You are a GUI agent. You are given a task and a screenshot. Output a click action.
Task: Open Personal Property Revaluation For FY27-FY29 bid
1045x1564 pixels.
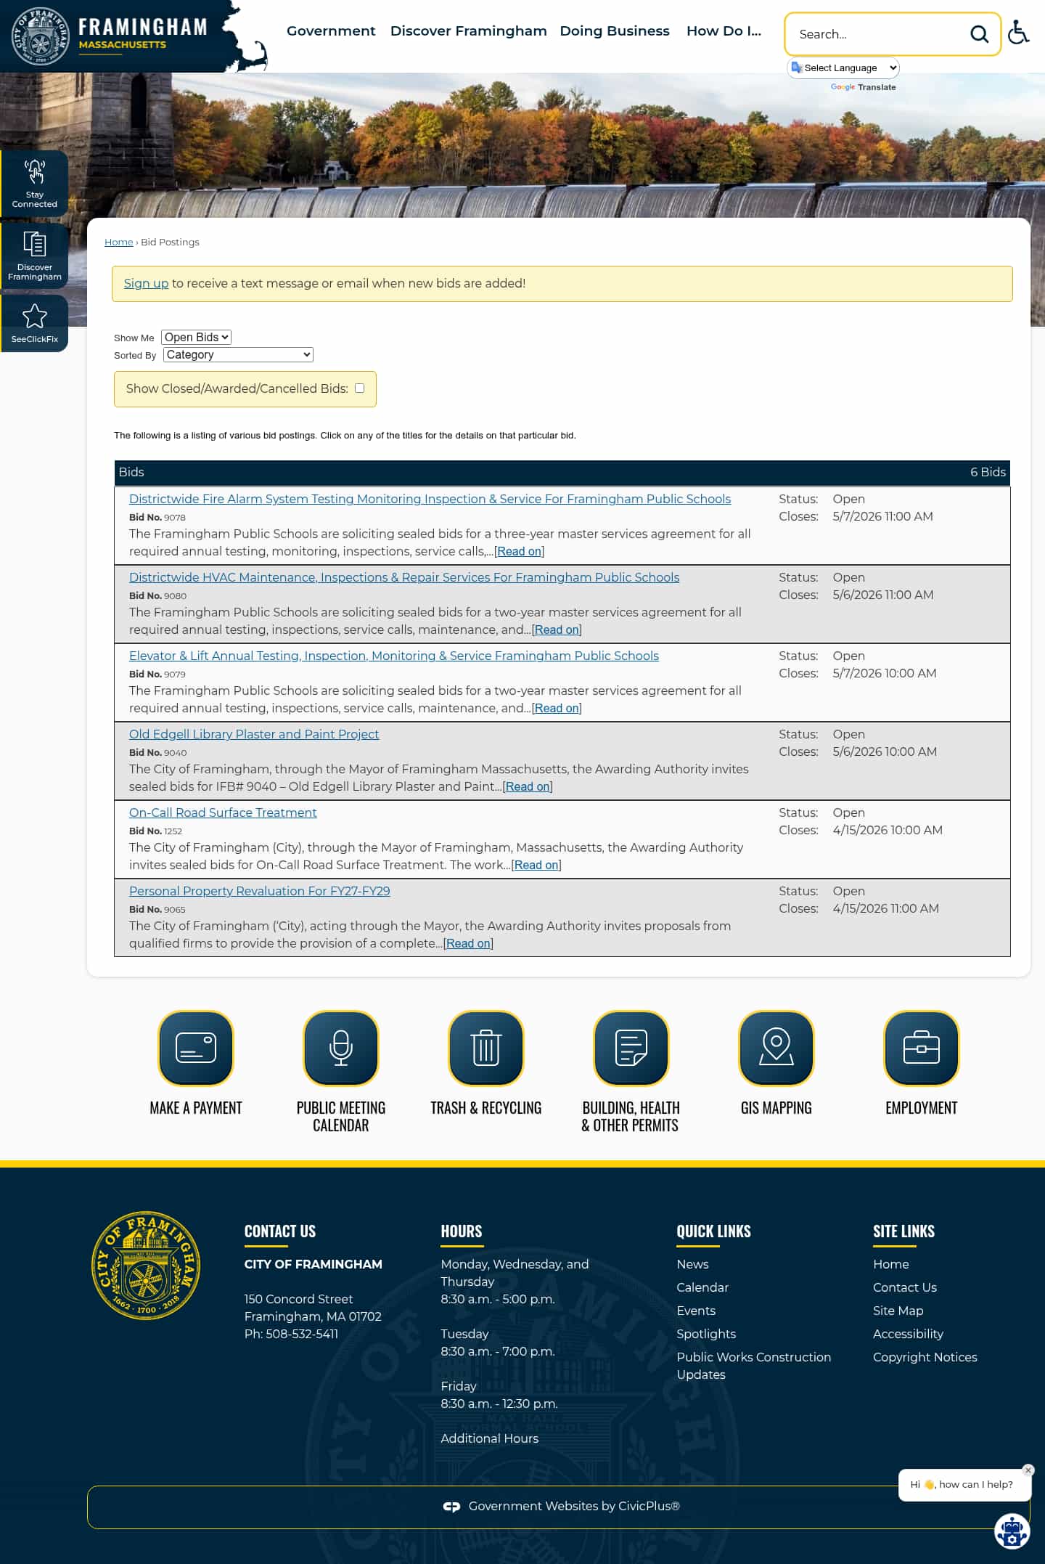point(260,891)
